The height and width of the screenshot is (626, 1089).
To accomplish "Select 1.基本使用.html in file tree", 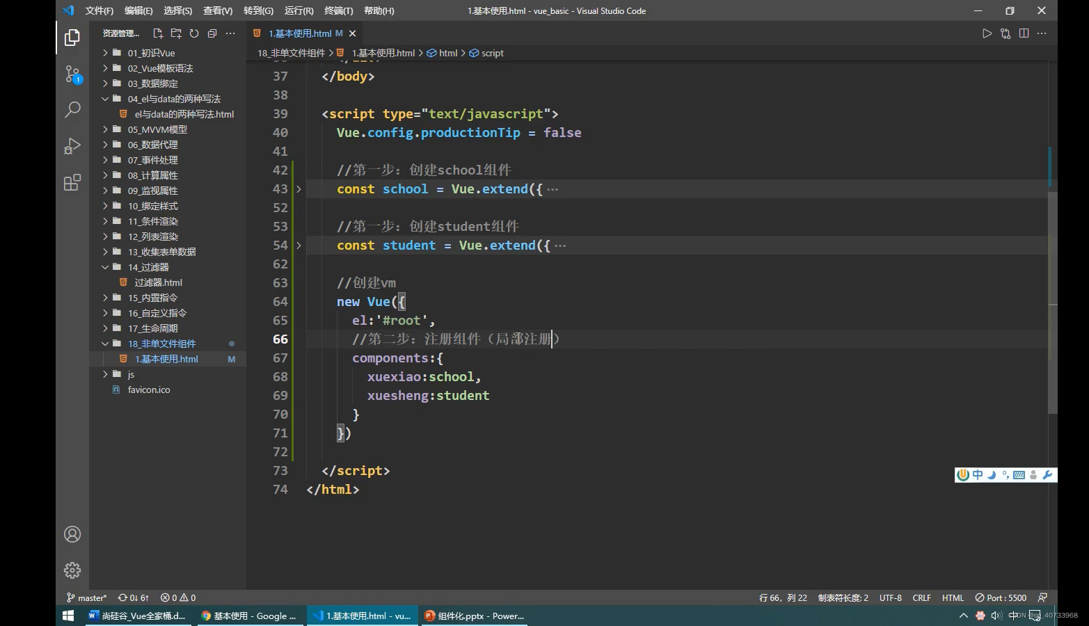I will pos(166,359).
